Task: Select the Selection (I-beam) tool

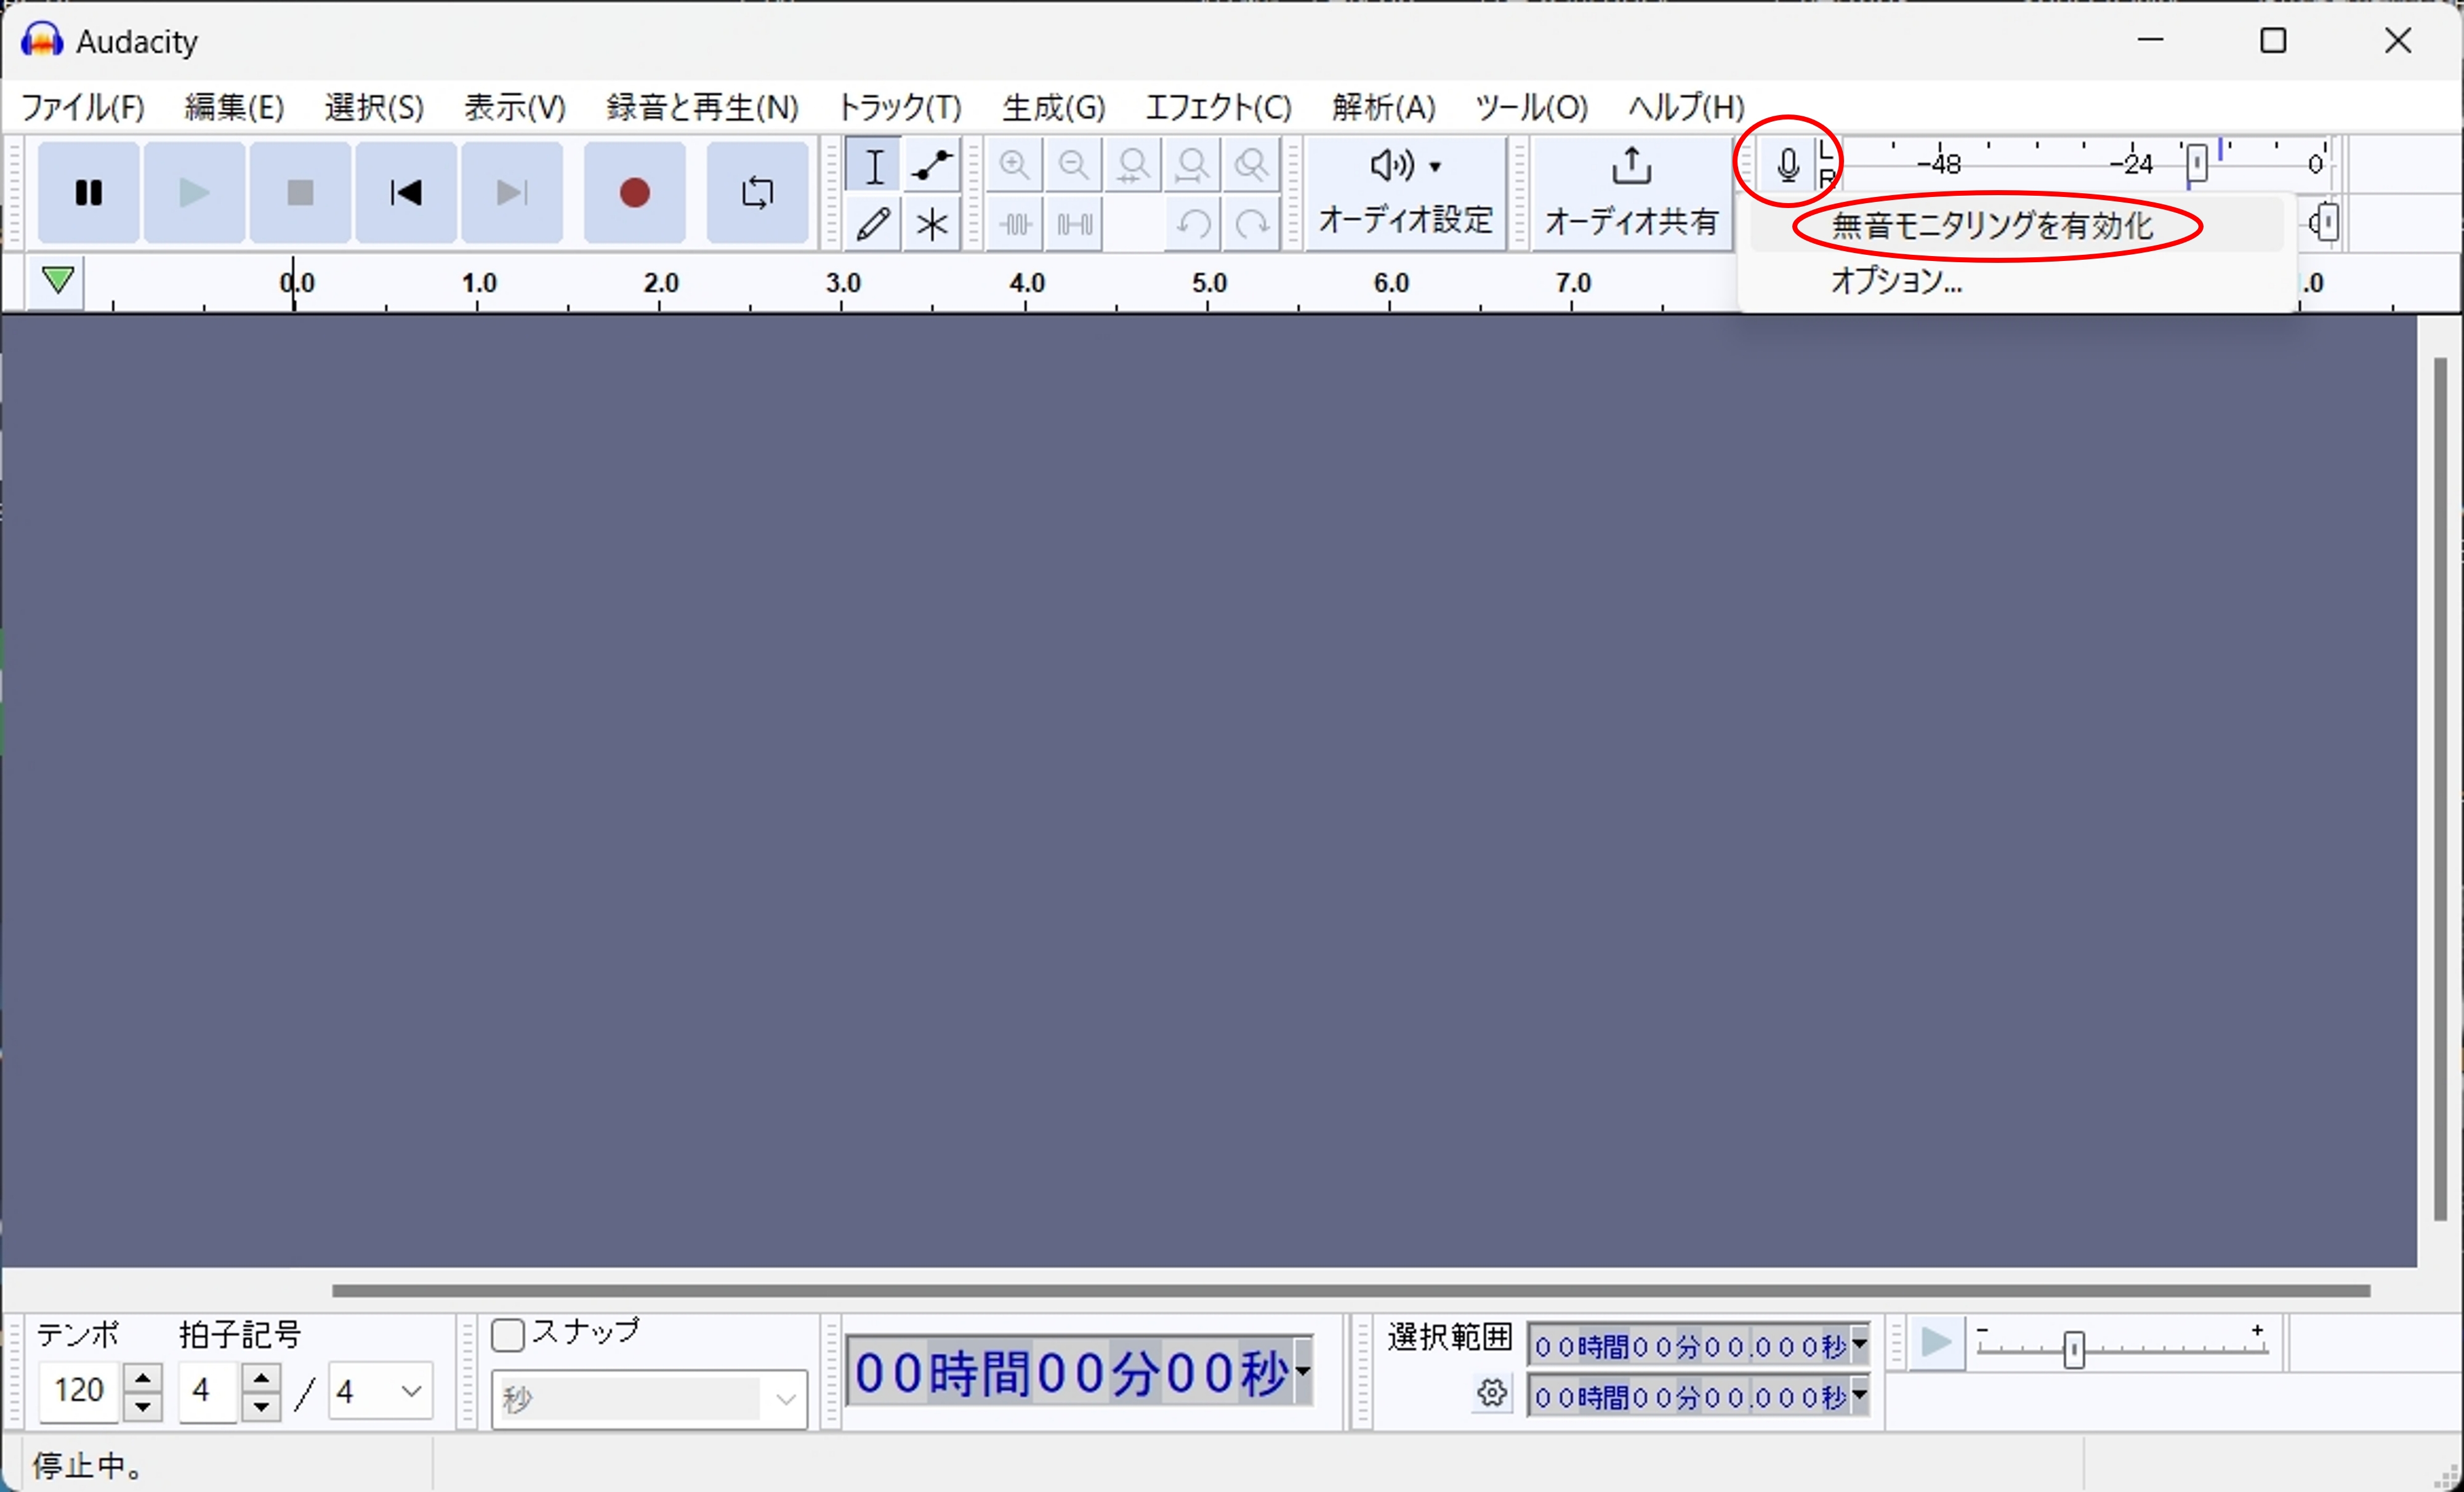Action: [874, 165]
